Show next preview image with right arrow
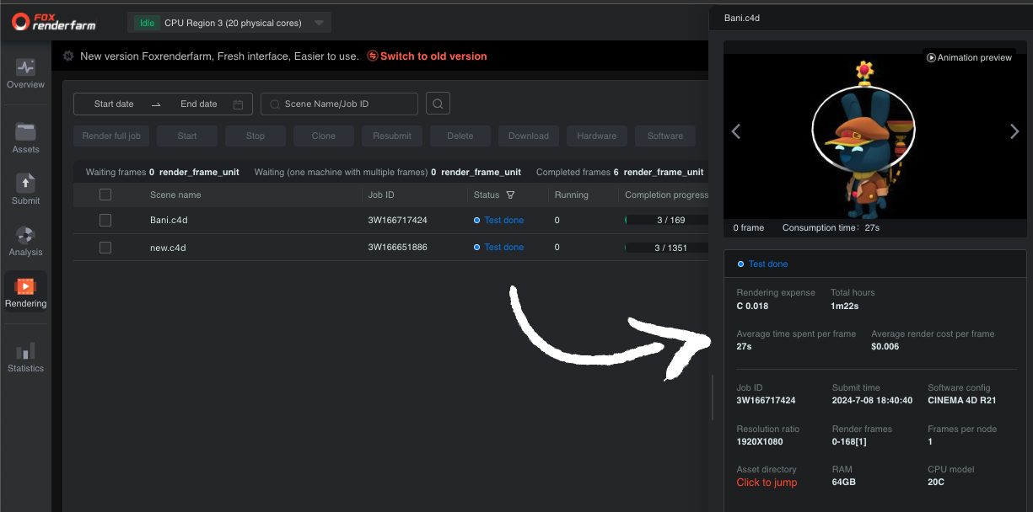The width and height of the screenshot is (1033, 512). point(1014,131)
